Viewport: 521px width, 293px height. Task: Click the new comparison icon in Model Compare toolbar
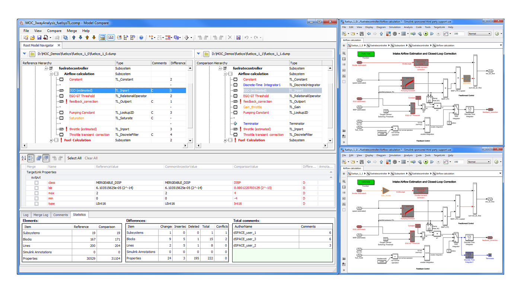click(26, 38)
